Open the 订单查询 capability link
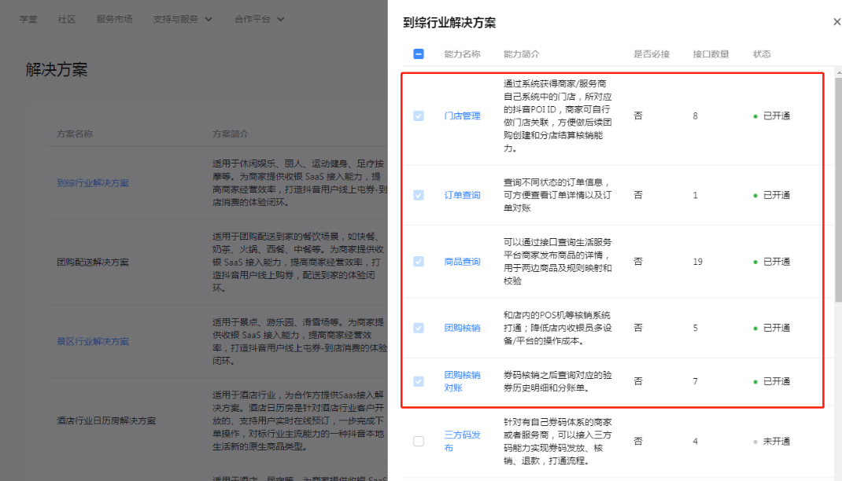The height and width of the screenshot is (481, 842). coord(462,195)
